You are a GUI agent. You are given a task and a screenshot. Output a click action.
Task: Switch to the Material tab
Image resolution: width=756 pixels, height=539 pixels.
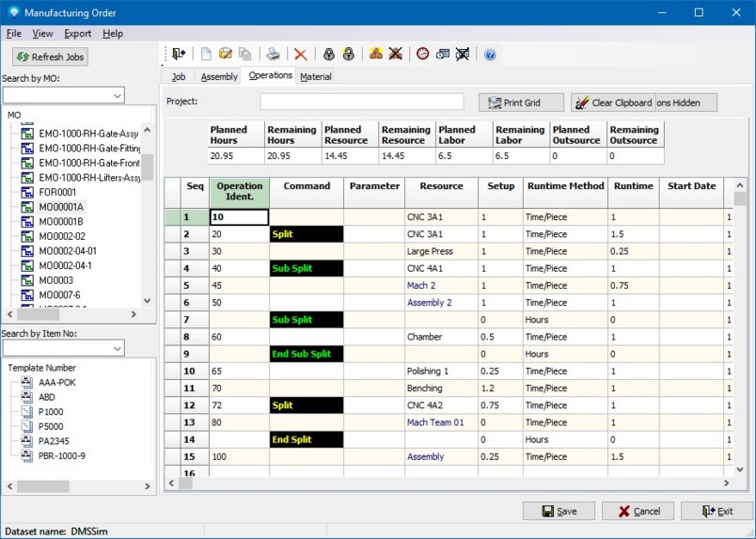pos(315,76)
